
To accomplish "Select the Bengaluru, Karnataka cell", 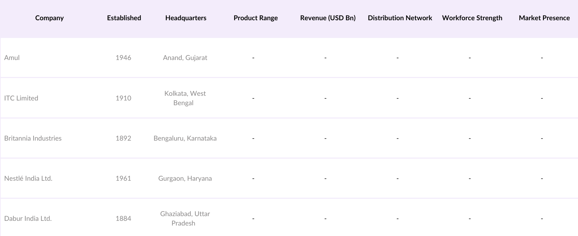I will click(185, 138).
